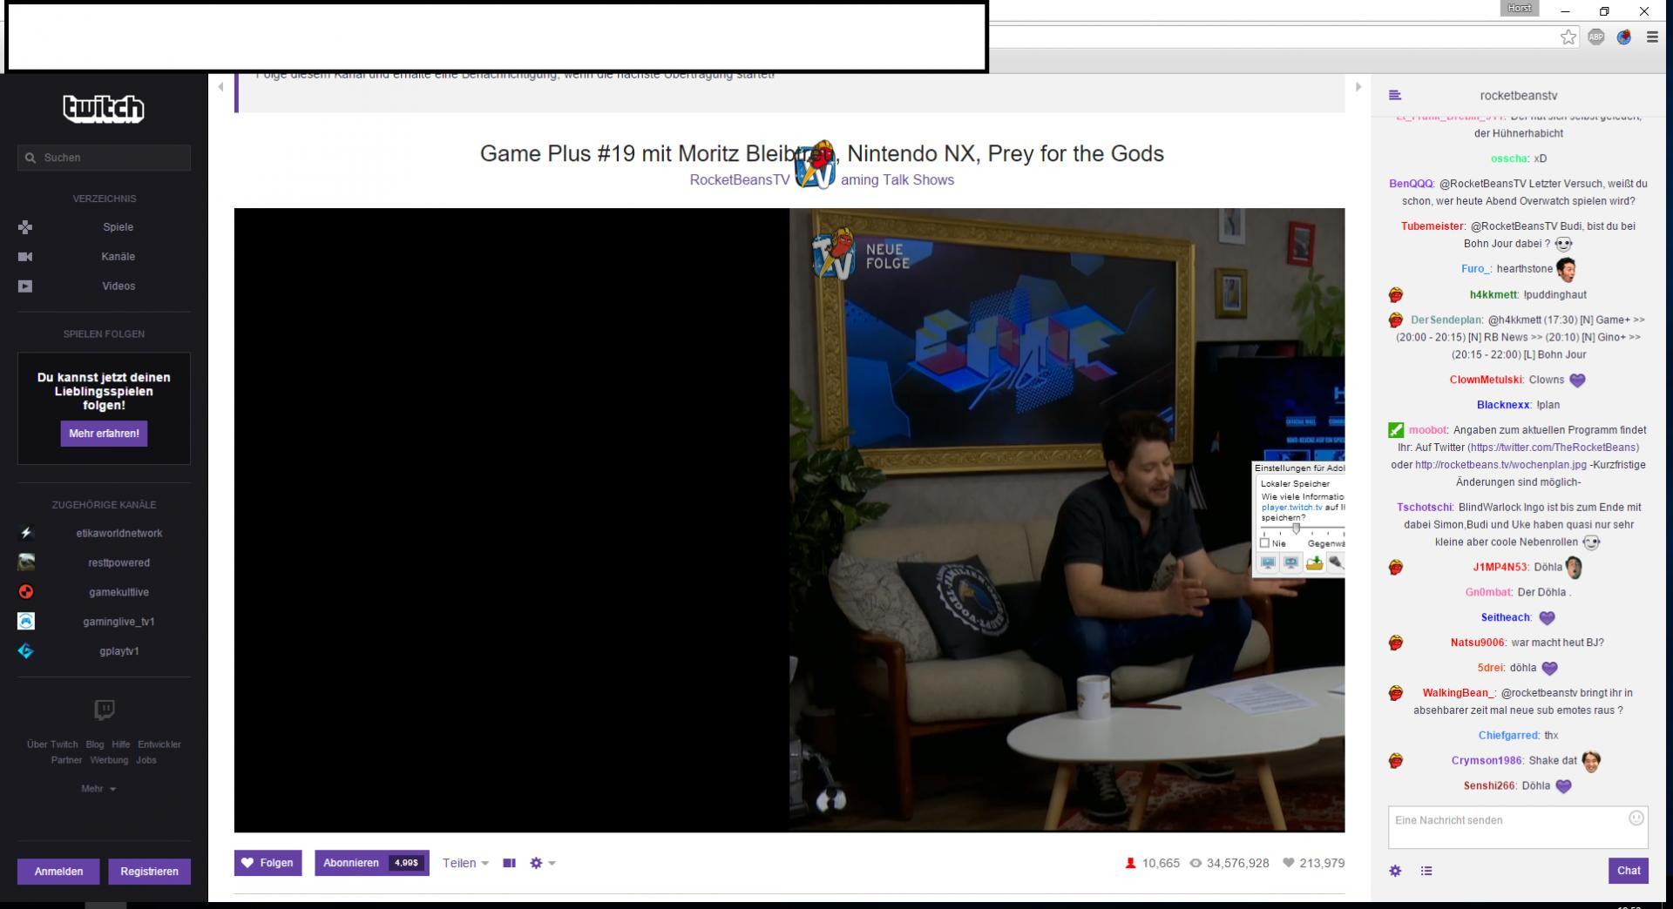The height and width of the screenshot is (909, 1673).
Task: Click username BenQQQ in chat
Action: point(1411,184)
